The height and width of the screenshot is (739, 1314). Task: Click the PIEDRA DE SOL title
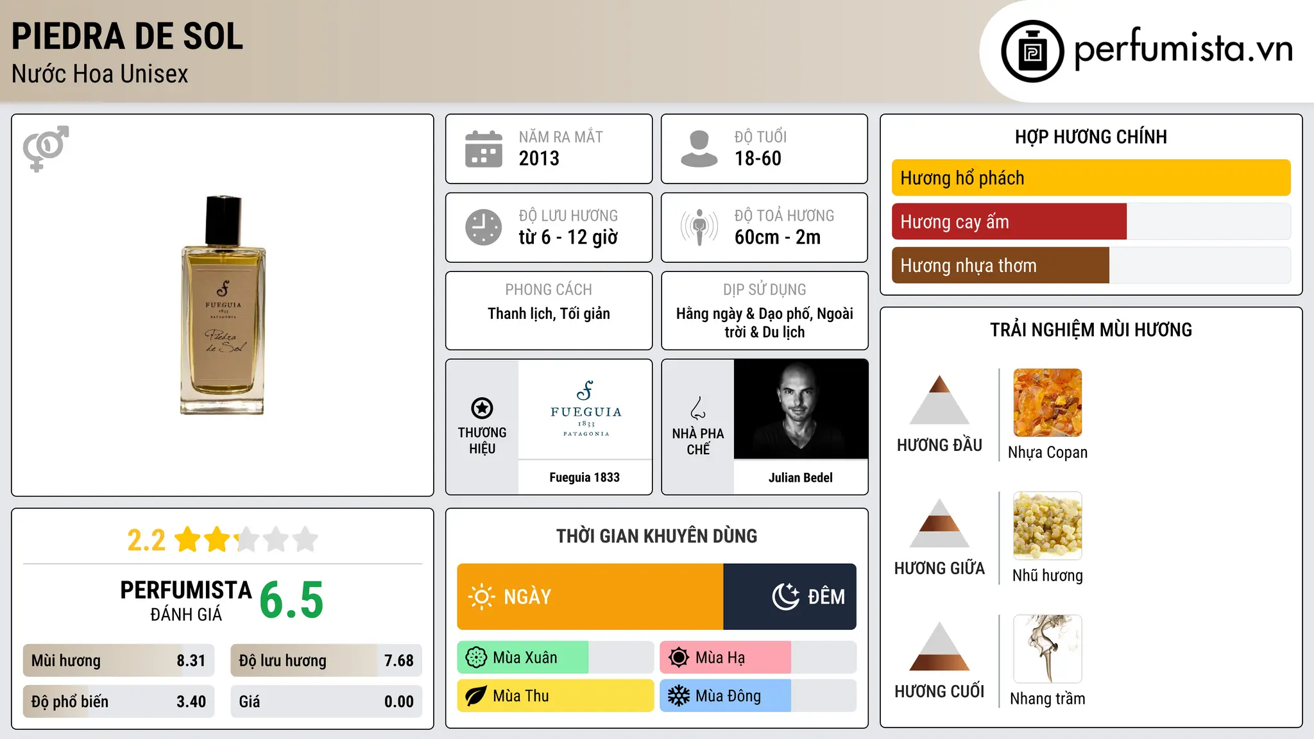pyautogui.click(x=127, y=37)
